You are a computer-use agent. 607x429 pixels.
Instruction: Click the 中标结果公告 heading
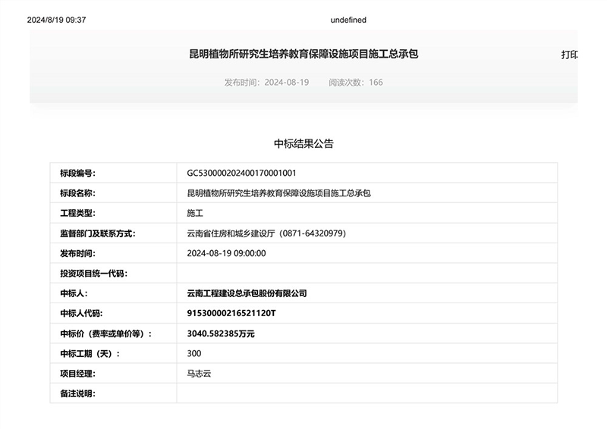pyautogui.click(x=303, y=143)
